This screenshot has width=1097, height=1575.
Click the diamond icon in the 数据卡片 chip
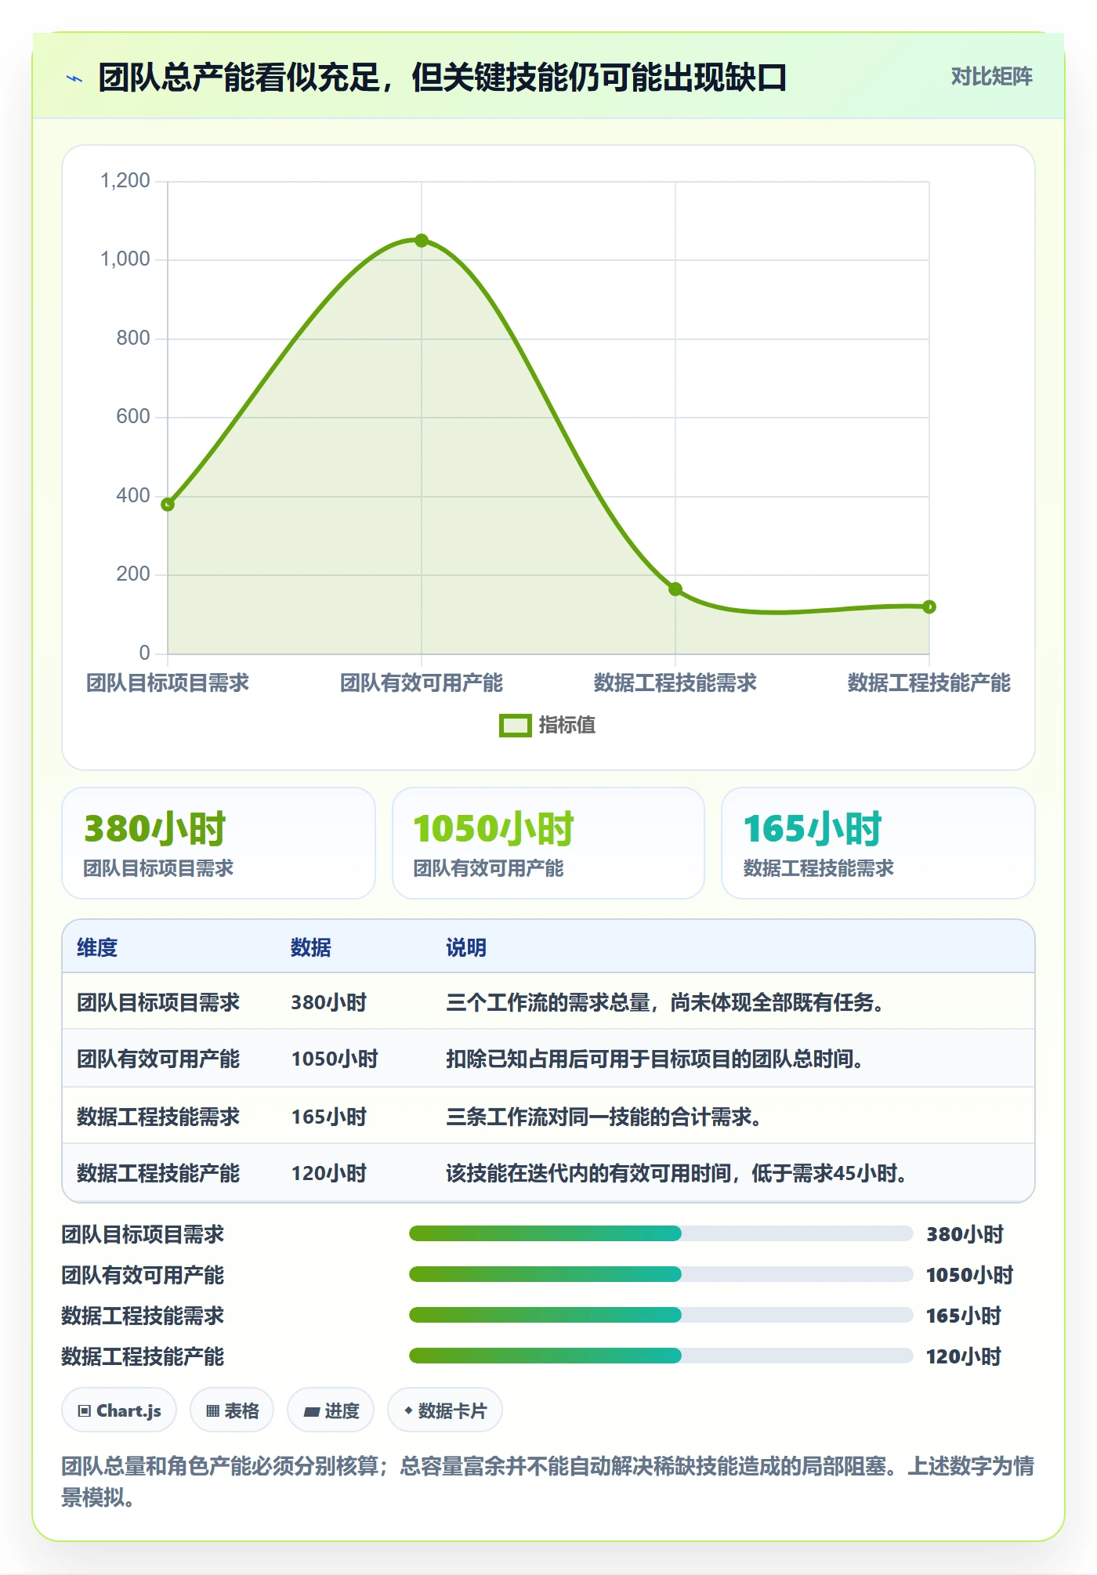(408, 1410)
